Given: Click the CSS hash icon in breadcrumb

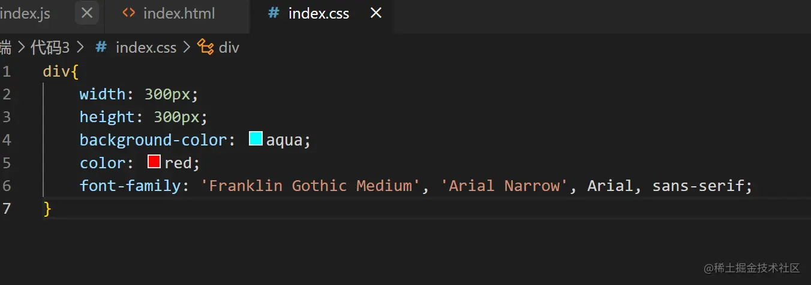Looking at the screenshot, I should [101, 47].
